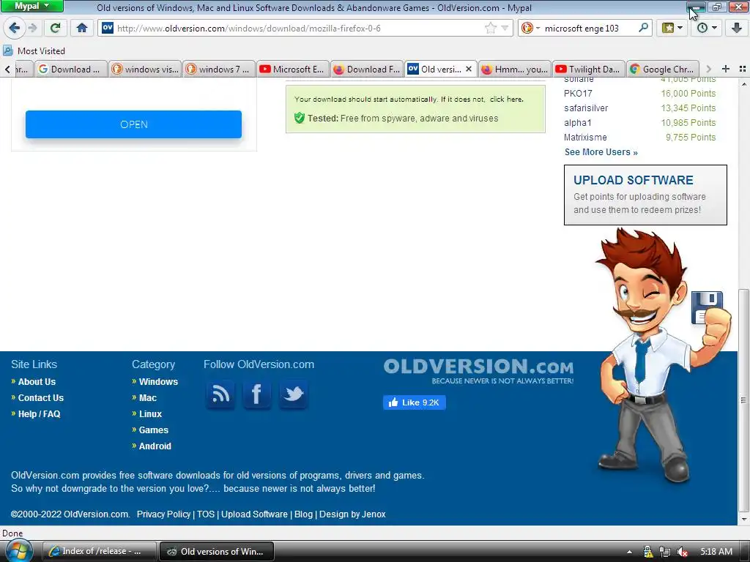Screen dimensions: 750x562
Task: Open the Windows category link
Action: 158,382
